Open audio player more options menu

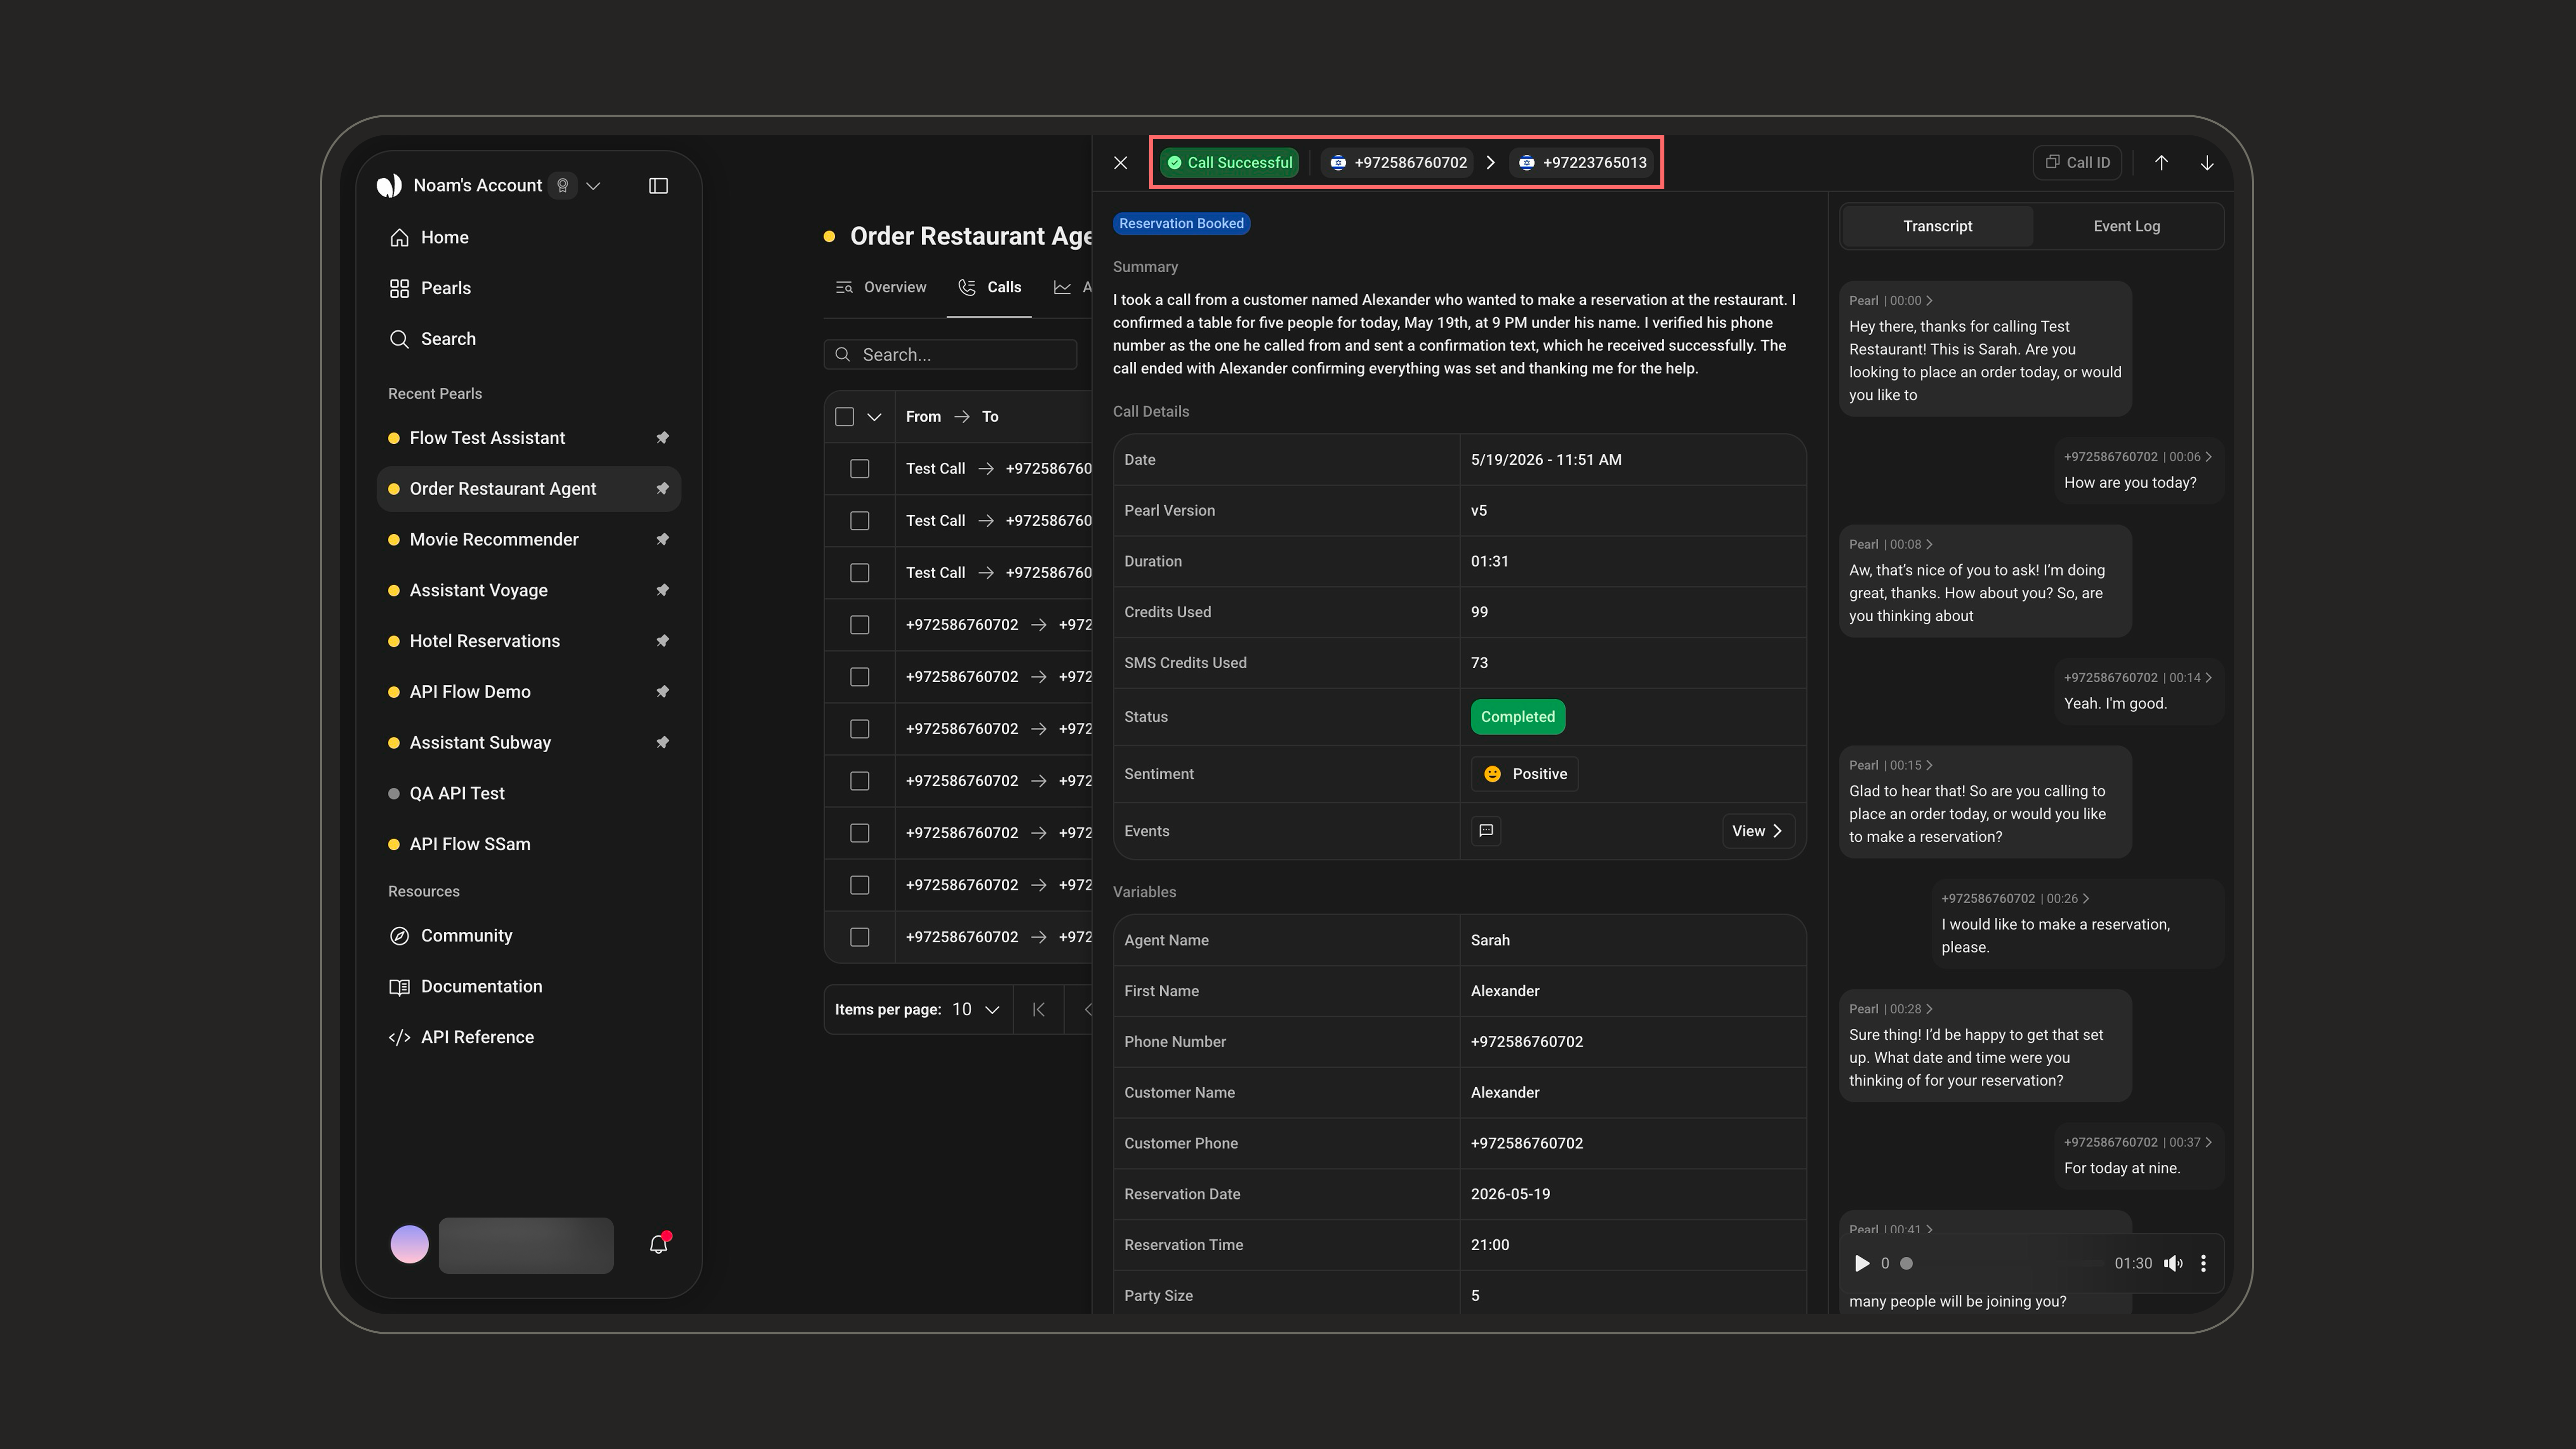(2203, 1263)
